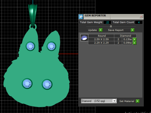Select the 2.29 X 2.29 size cell
Image resolution: width=151 pixels, height=113 pixels.
click(101, 43)
